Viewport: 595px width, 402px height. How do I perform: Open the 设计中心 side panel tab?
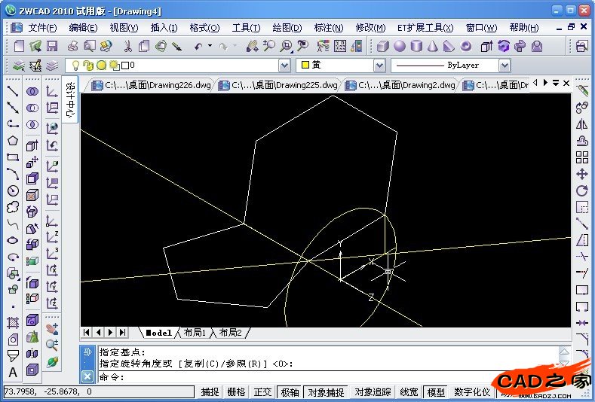(x=71, y=99)
